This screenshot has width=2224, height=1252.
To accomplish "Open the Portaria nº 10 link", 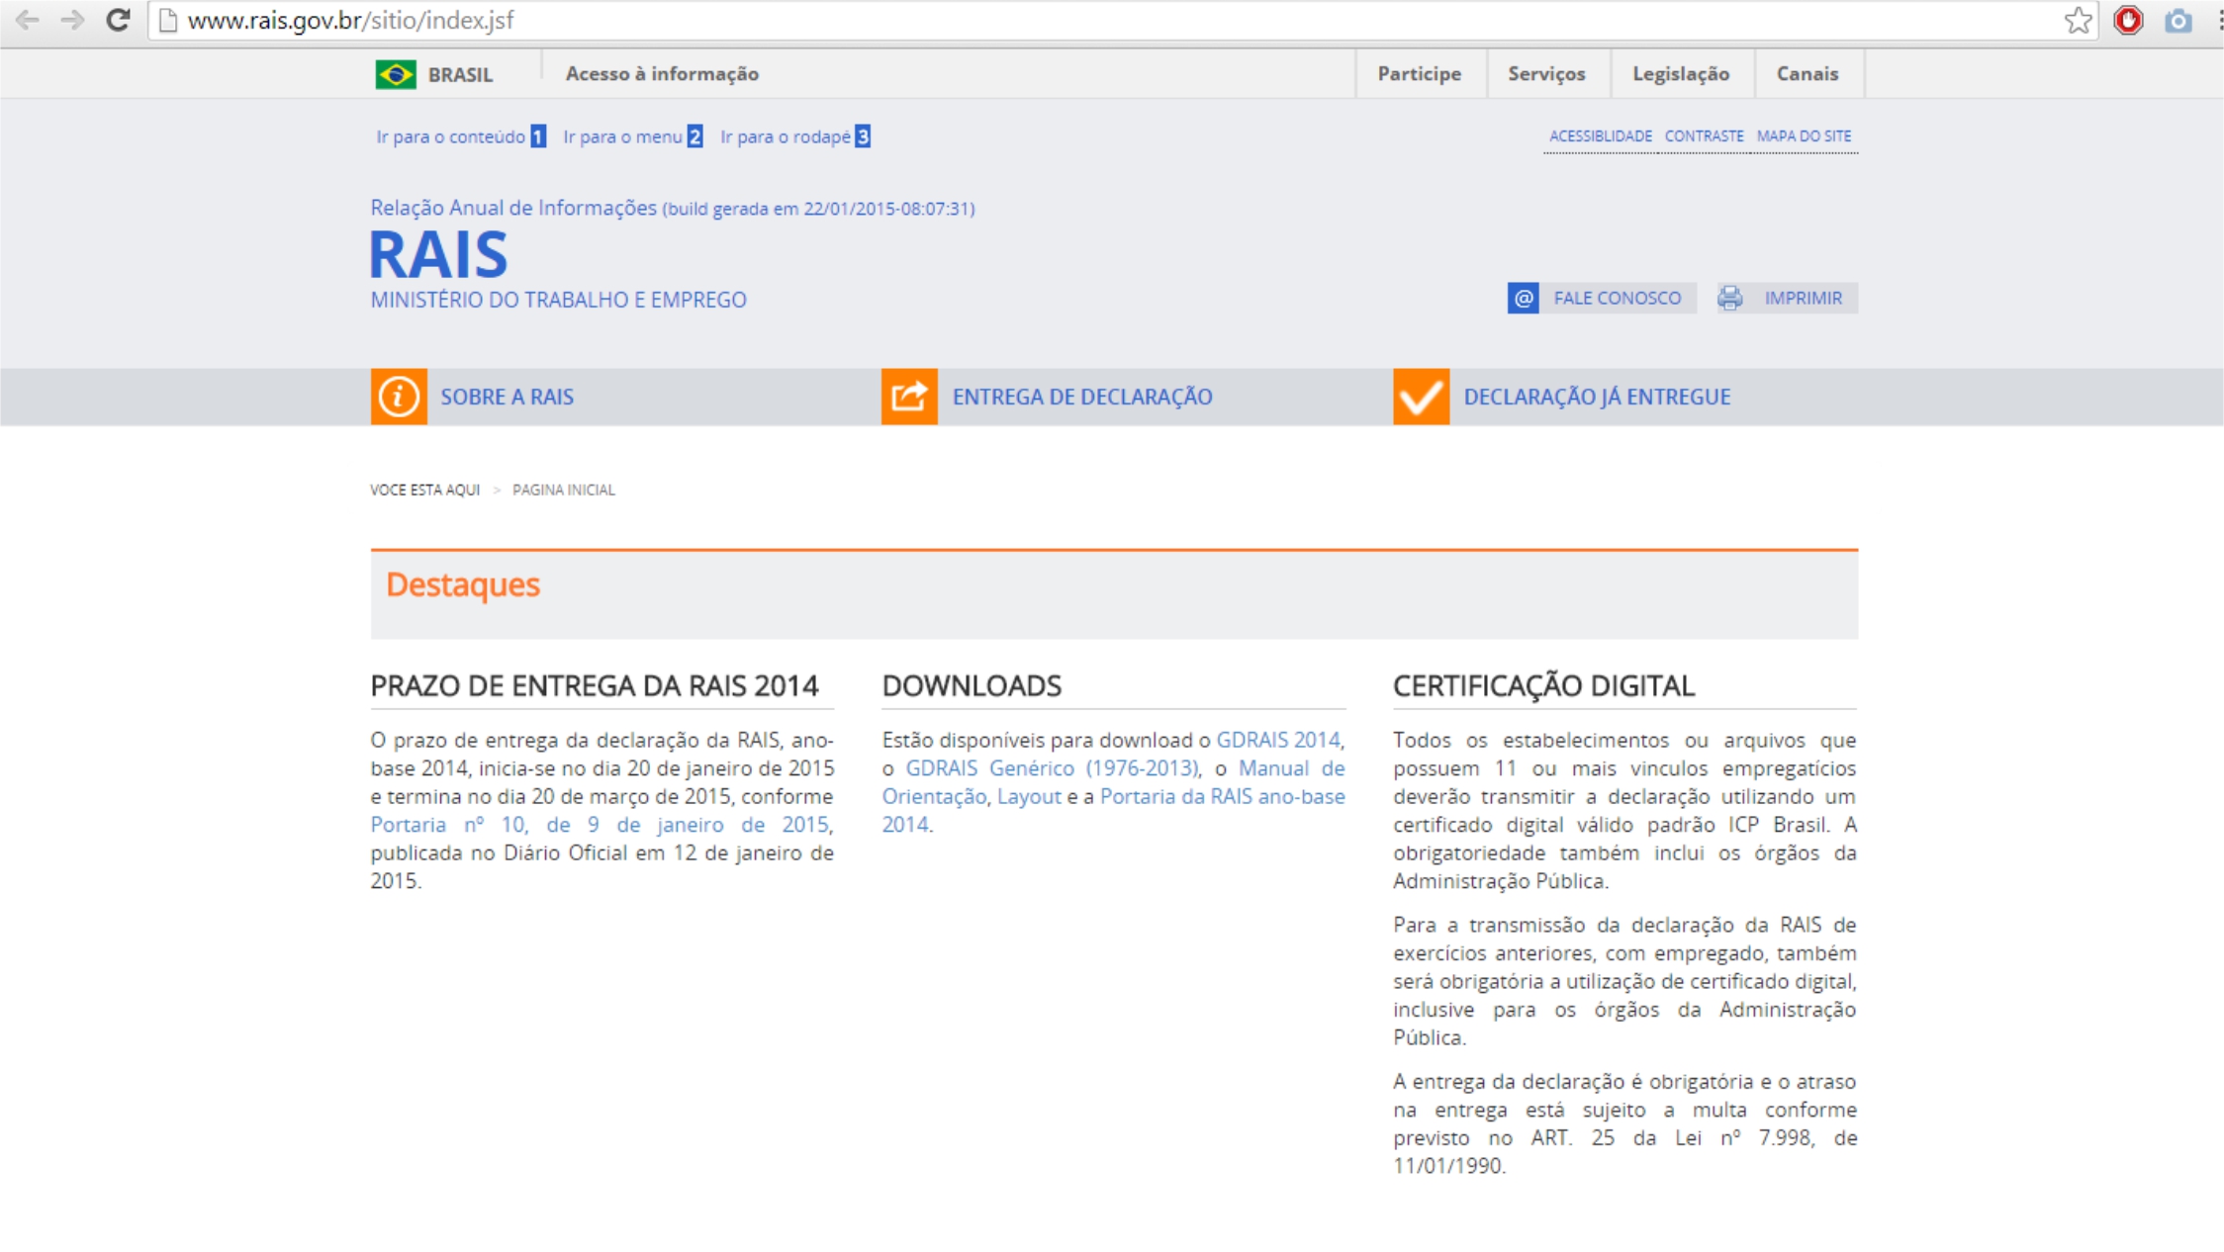I will tap(601, 824).
